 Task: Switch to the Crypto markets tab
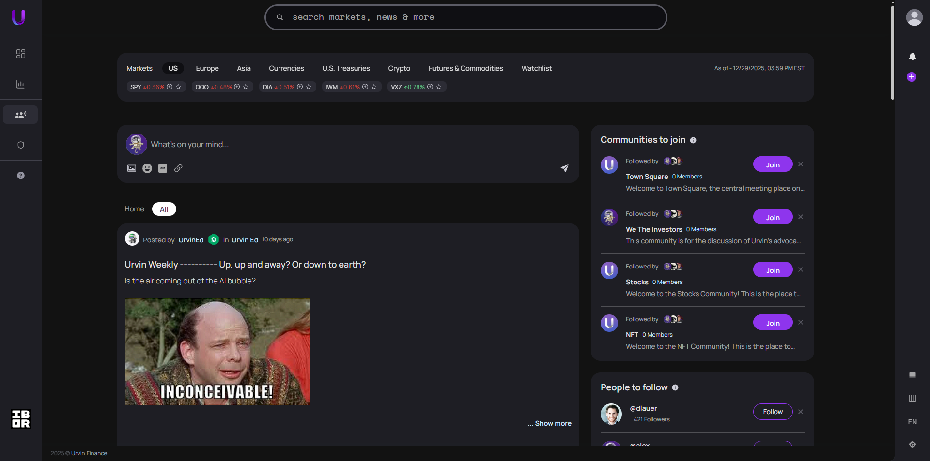(399, 68)
